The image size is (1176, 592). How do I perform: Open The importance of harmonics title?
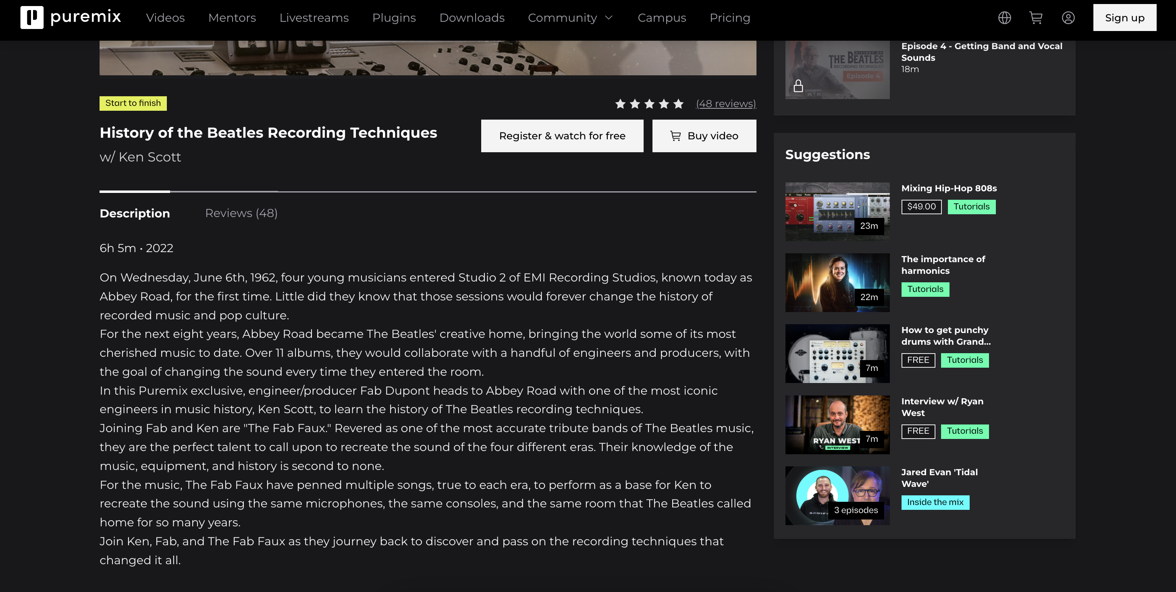(943, 265)
